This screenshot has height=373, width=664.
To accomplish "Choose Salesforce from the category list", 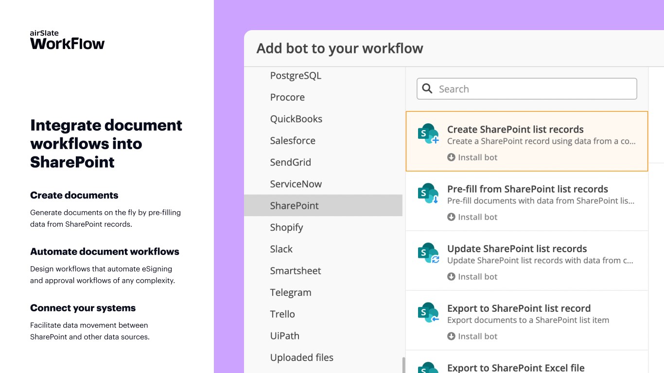I will point(293,141).
